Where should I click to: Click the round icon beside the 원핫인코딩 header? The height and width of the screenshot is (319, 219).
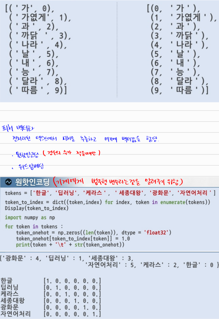click(x=8, y=182)
